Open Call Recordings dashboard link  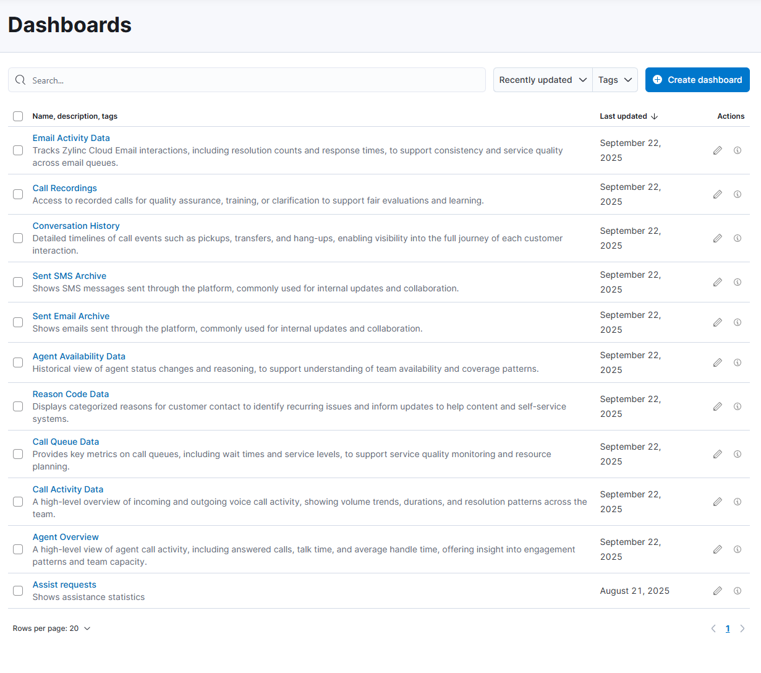coord(65,188)
